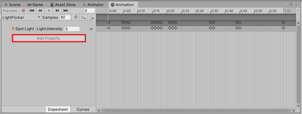Click the add keyframe icon

(x=83, y=17)
